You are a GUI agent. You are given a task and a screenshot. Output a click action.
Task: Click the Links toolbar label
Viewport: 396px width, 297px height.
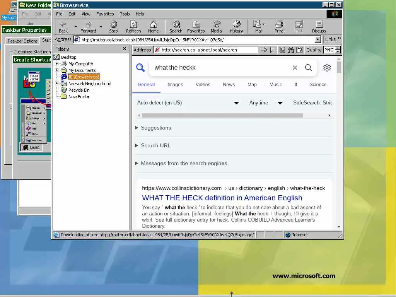coord(330,39)
